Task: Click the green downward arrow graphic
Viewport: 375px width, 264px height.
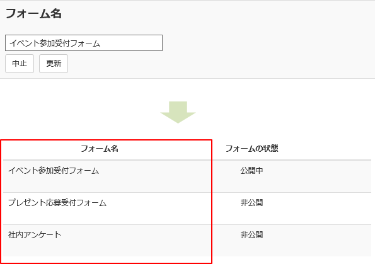Action: tap(178, 112)
